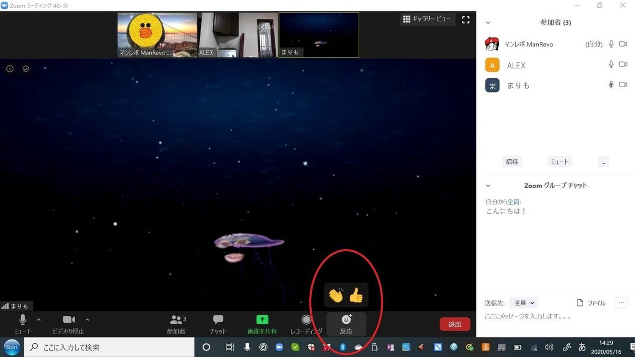
Task: Open Windows Start button
Action: 12,347
